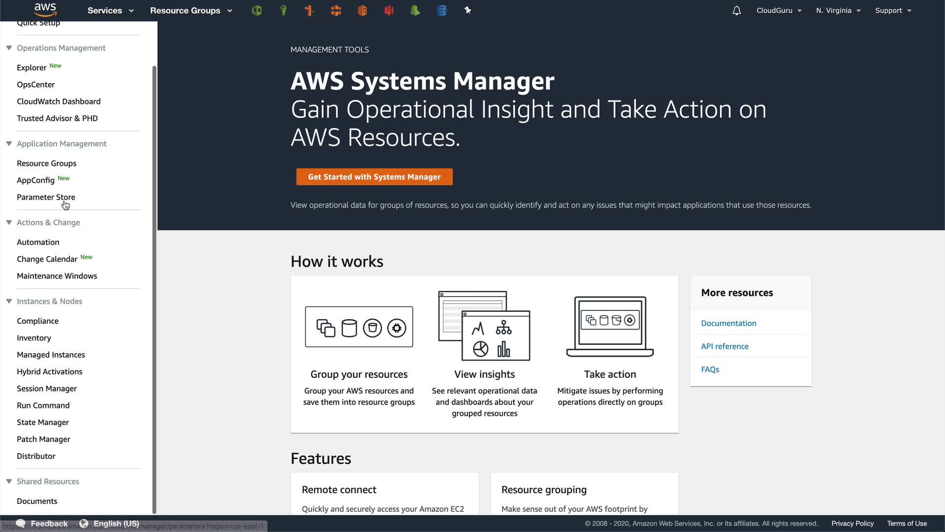The height and width of the screenshot is (532, 945).
Task: Click the English (US) globe icon
Action: [84, 523]
